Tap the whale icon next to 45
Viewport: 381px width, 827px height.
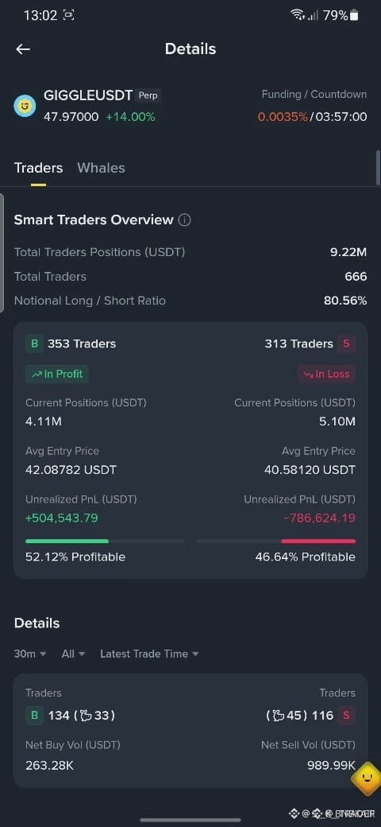(x=275, y=716)
